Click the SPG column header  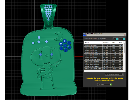point(121,43)
